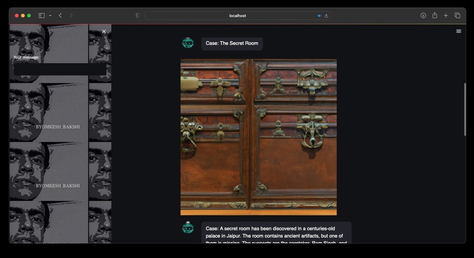Click the bot avatar beside 'Case: The Secret Room'
The image size is (474, 258).
click(x=188, y=42)
